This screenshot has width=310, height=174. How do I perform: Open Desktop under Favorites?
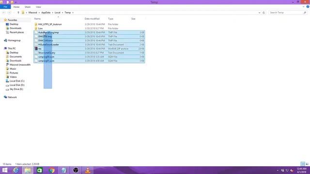tap(14, 24)
